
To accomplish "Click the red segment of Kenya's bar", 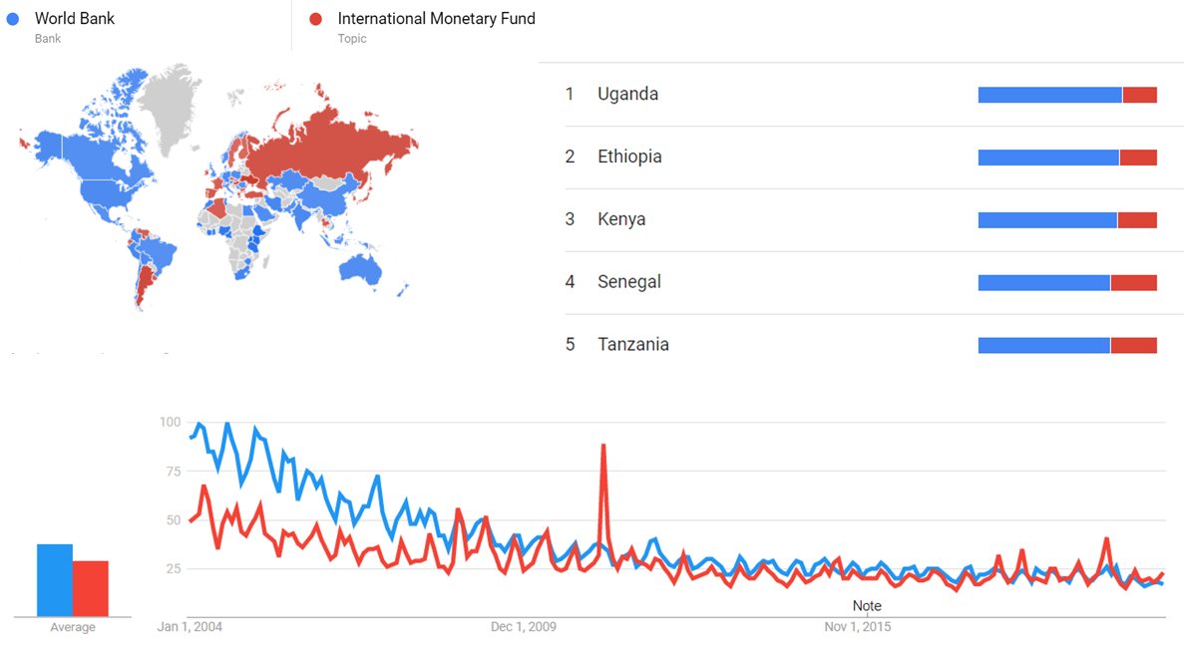I will tap(1137, 220).
